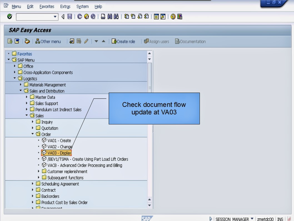
Task: Expand the Cross-Application Components folder
Action: [15, 72]
